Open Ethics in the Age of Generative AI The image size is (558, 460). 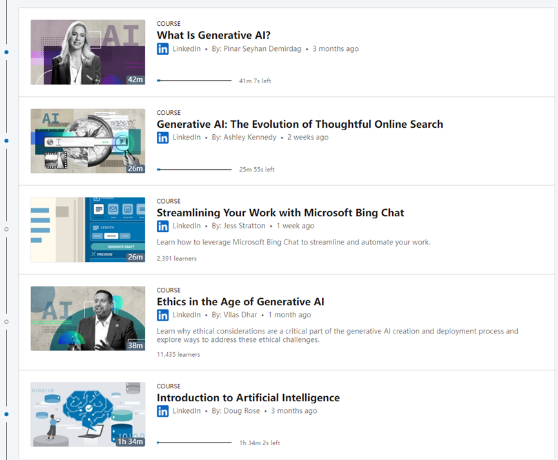pyautogui.click(x=241, y=301)
